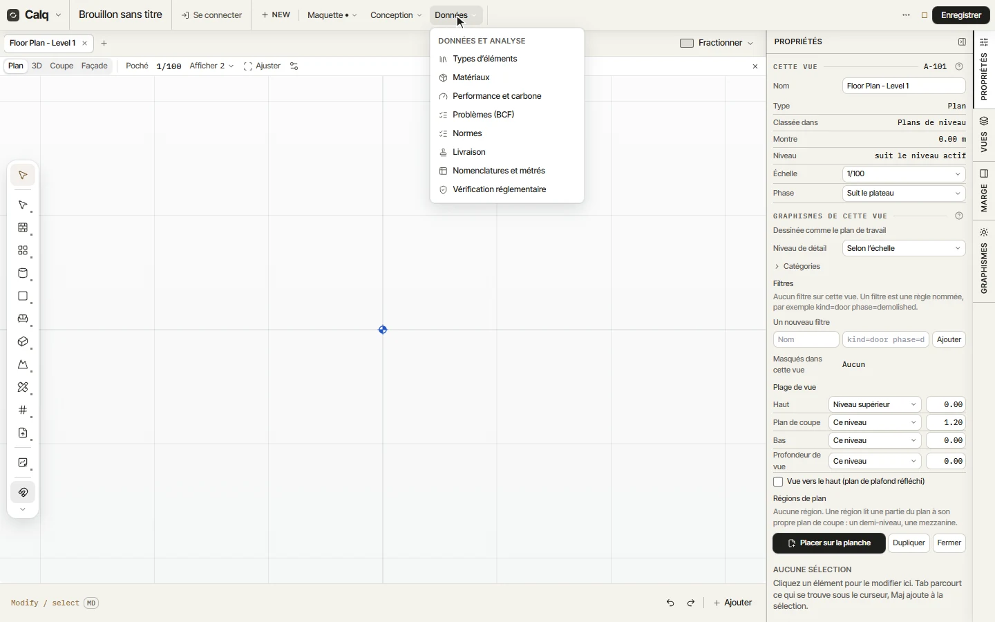
Task: Select 'Nomenclatures et métrés' menu item
Action: click(x=507, y=171)
